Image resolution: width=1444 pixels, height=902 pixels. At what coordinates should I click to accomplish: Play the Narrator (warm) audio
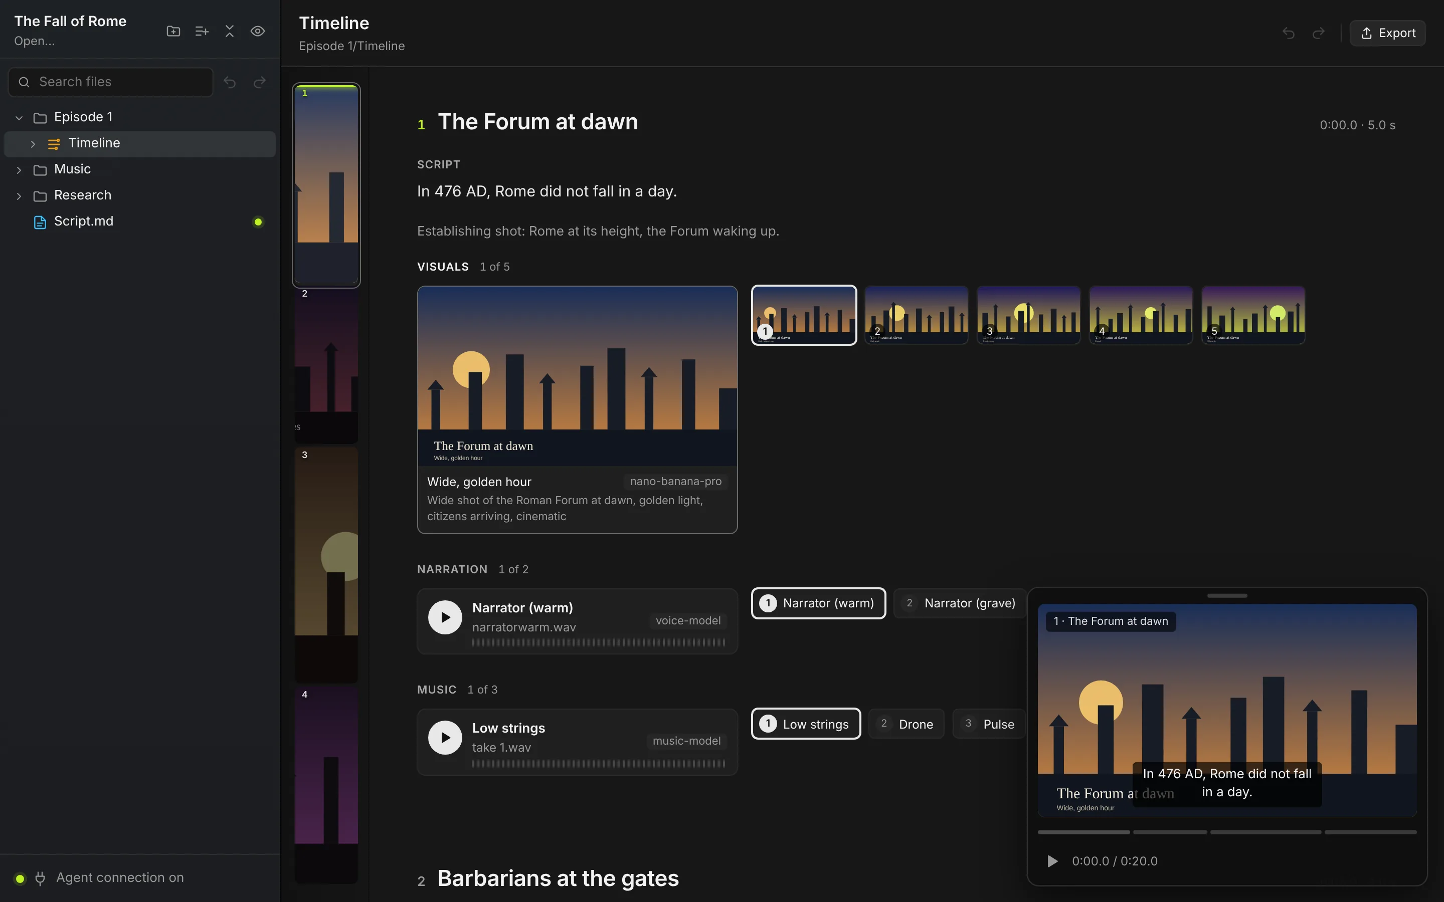tap(445, 617)
